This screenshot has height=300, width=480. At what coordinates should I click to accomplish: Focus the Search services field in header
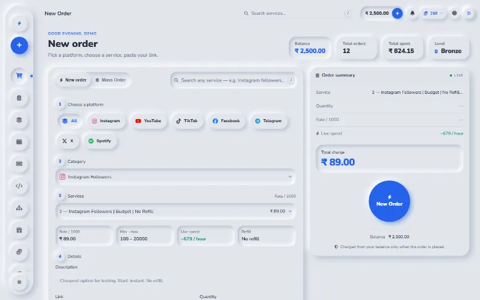coord(296,13)
